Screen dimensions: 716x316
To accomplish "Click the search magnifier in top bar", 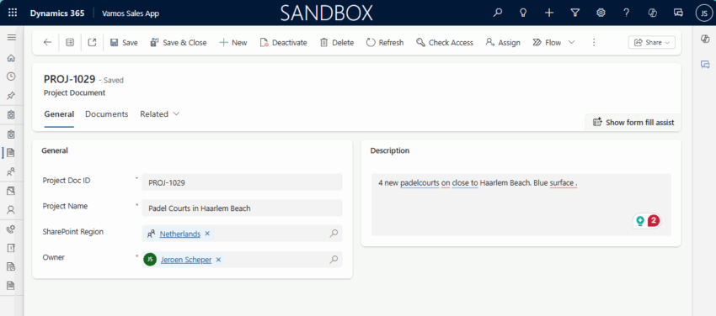I will pos(498,13).
